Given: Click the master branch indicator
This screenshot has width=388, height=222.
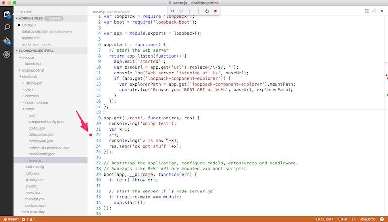Looking at the screenshot, I should (11, 219).
